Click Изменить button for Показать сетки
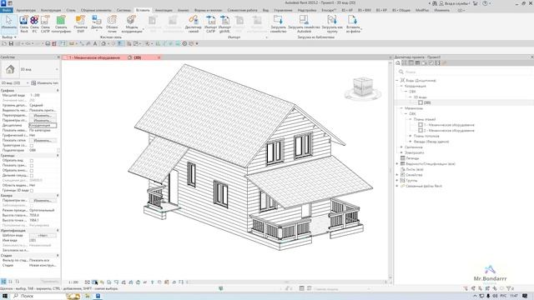Screen dimensions: 534x300 click(x=43, y=141)
